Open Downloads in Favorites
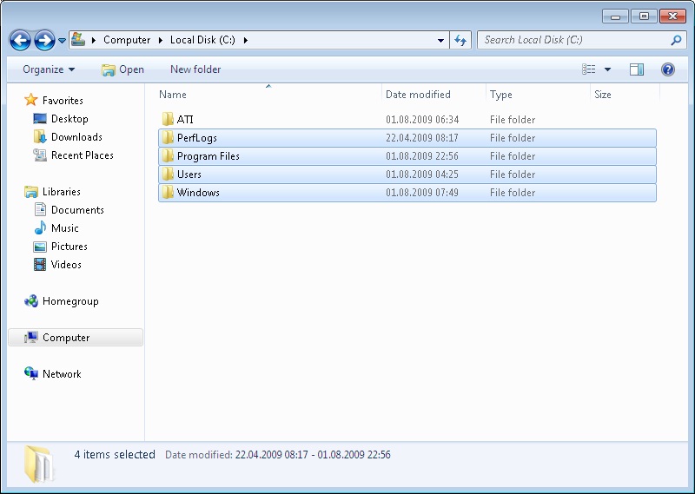 pos(76,137)
